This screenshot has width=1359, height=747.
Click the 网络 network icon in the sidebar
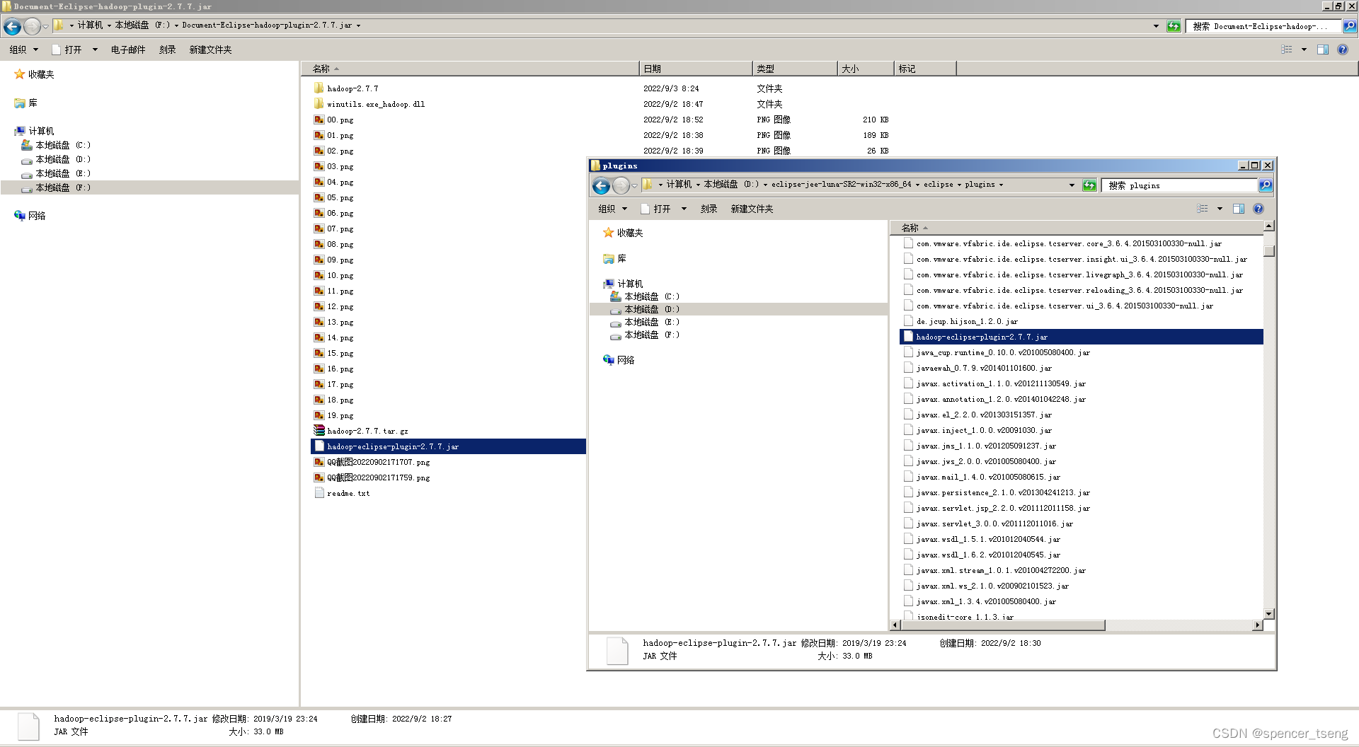[19, 215]
